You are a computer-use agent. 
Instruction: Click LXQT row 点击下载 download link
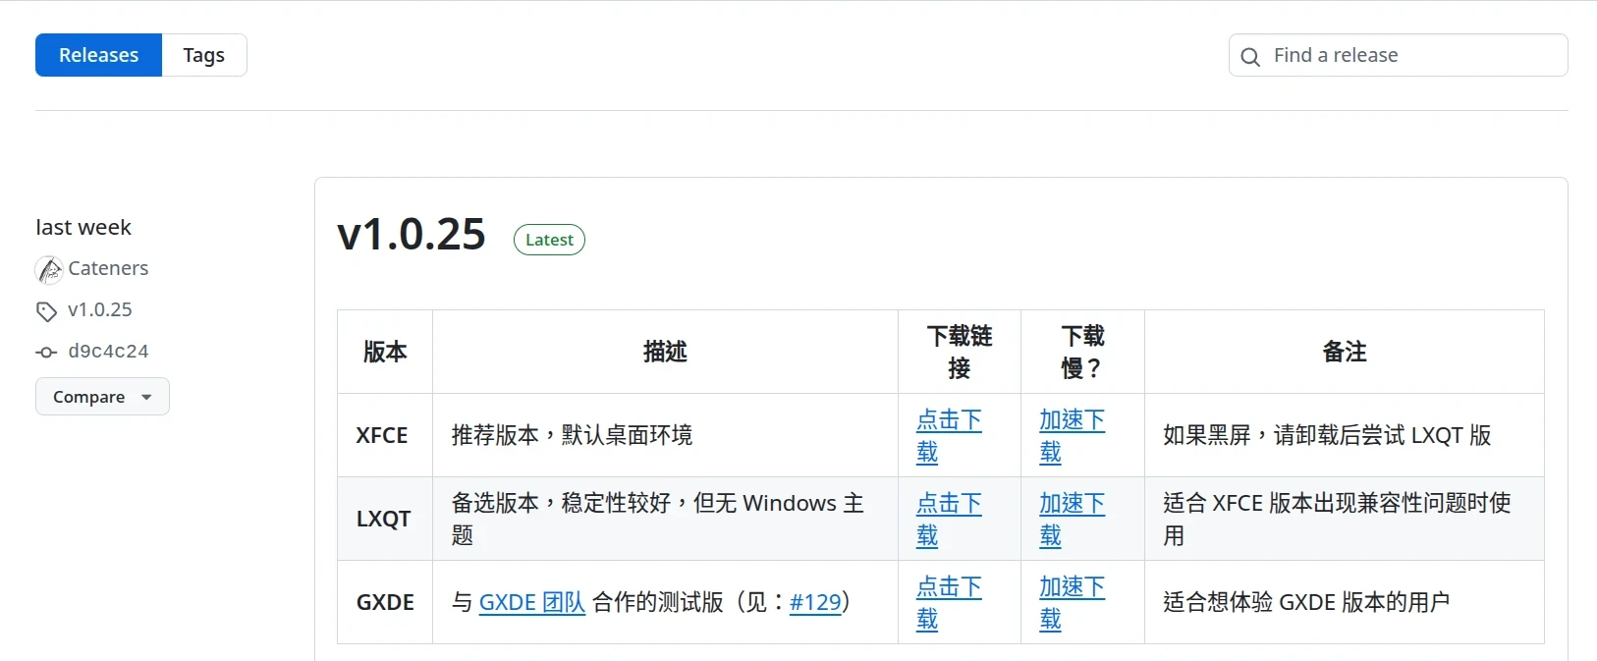click(x=948, y=505)
